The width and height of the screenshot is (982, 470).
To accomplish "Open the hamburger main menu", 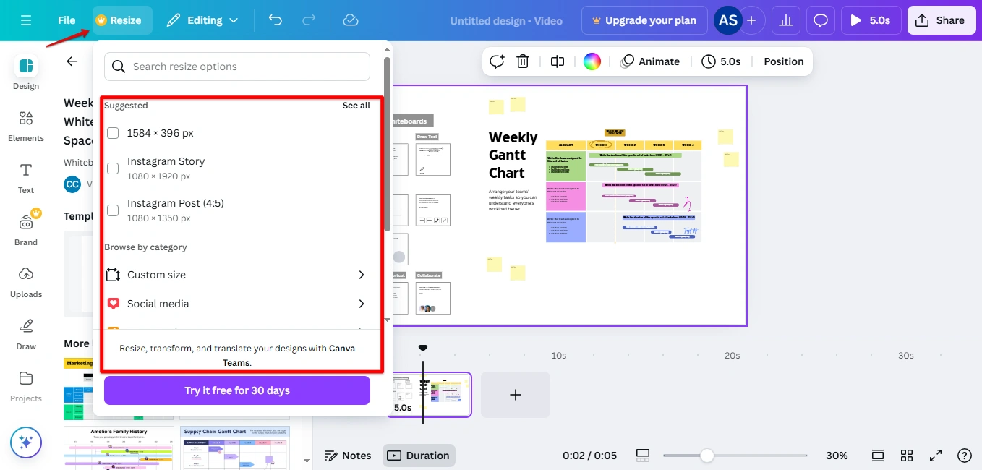I will 26,20.
